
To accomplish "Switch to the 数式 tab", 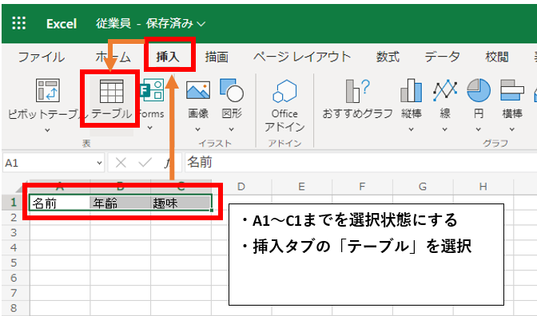I will click(388, 57).
